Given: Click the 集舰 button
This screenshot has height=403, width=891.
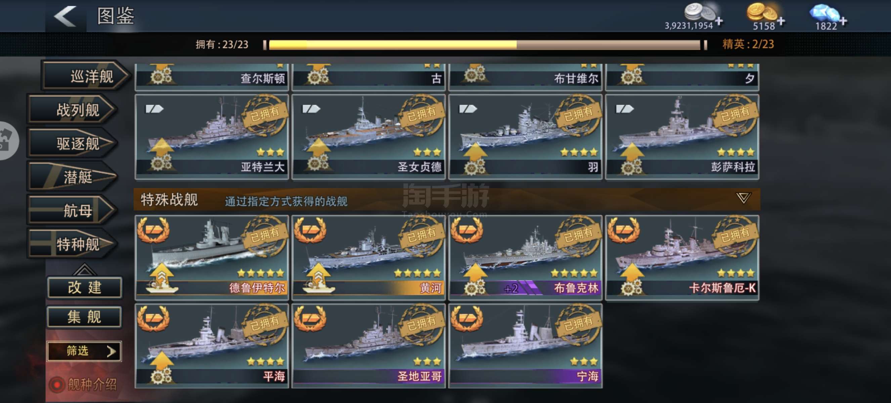Looking at the screenshot, I should click(x=84, y=317).
